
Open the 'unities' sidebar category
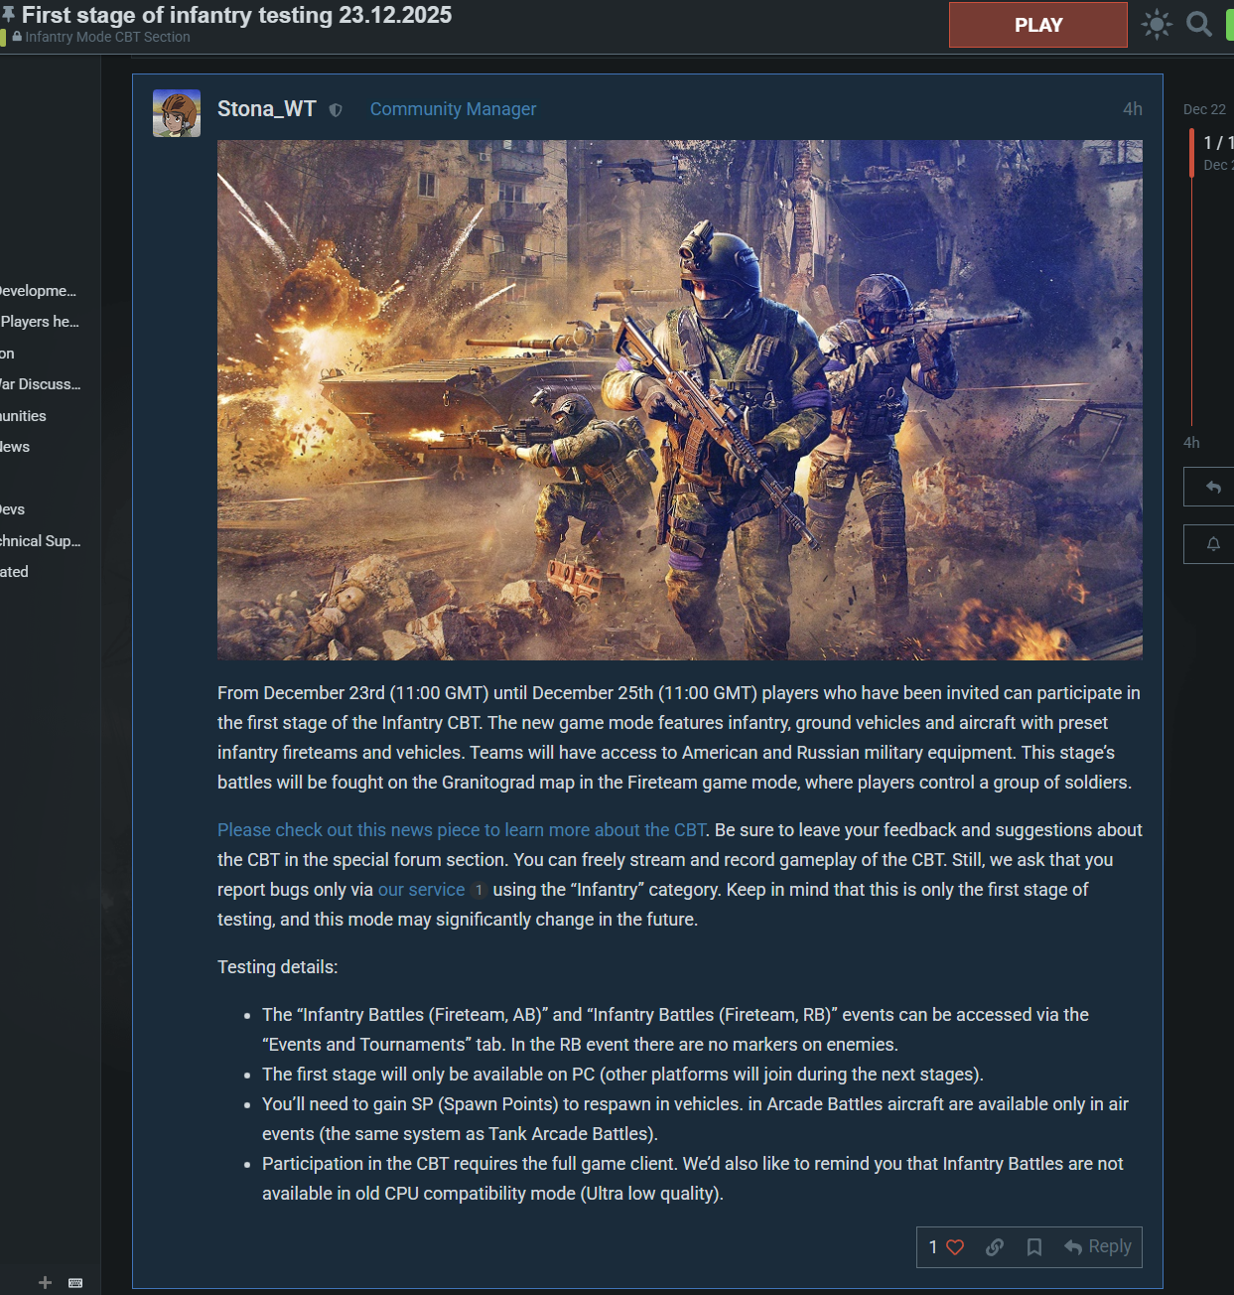pyautogui.click(x=23, y=416)
